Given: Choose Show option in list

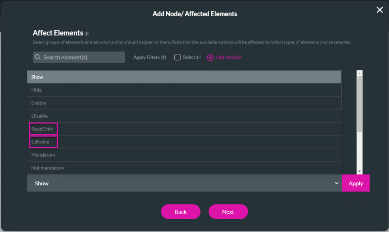Looking at the screenshot, I should (37, 77).
